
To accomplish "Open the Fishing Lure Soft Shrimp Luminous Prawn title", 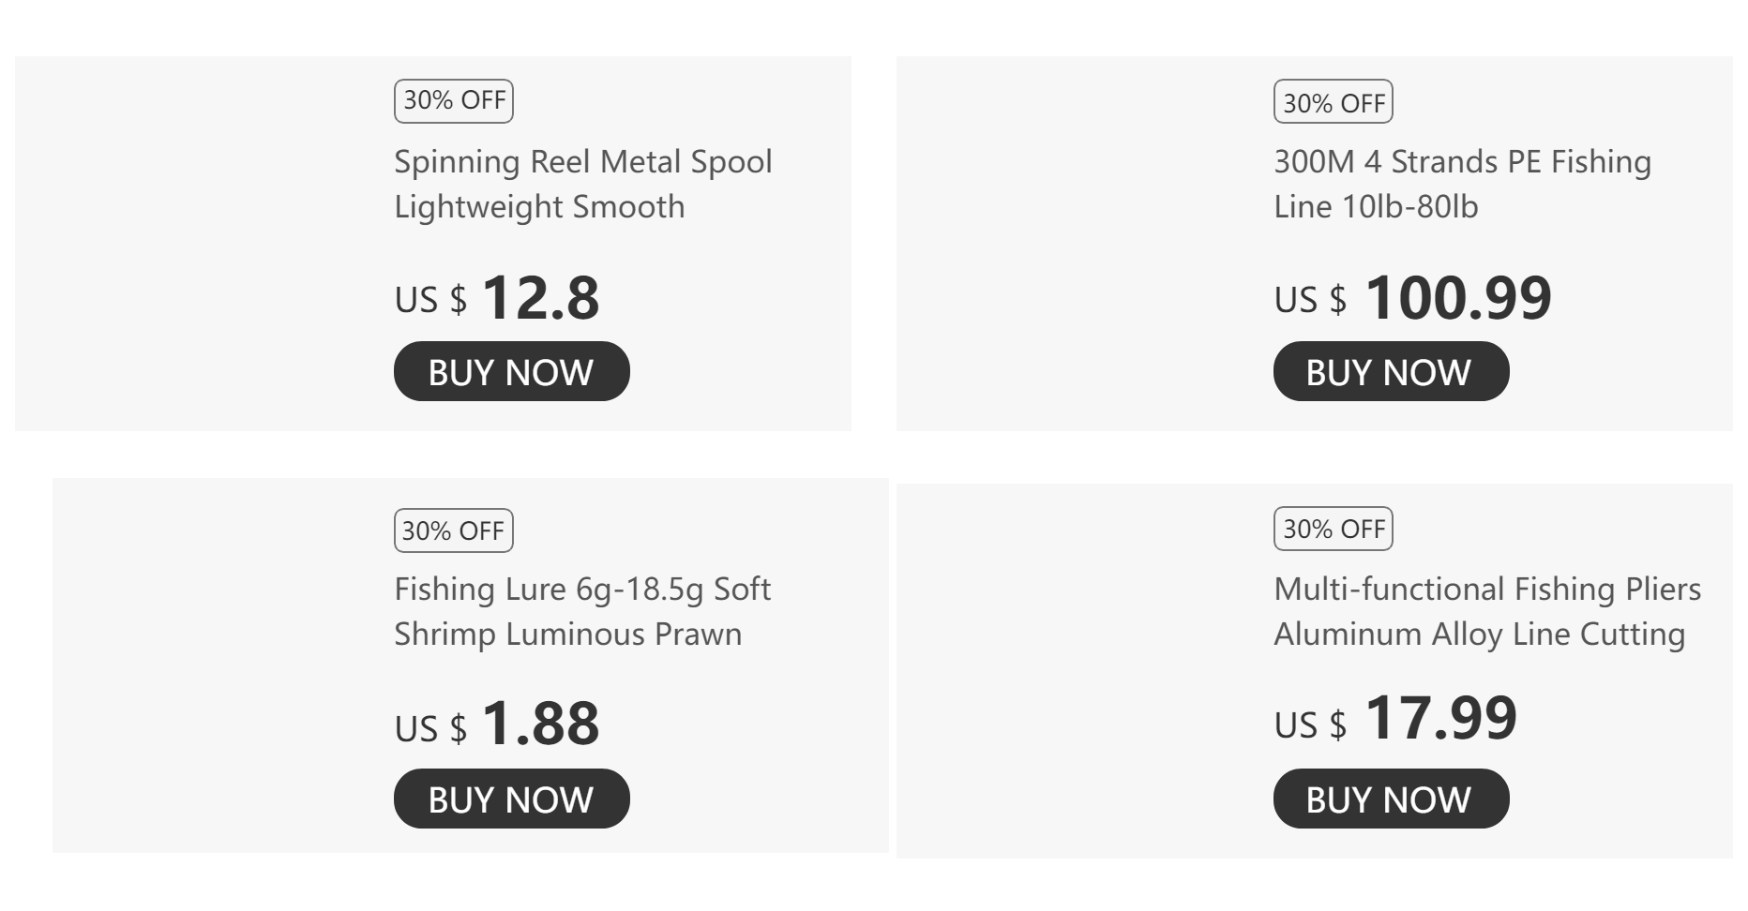I will 581,611.
